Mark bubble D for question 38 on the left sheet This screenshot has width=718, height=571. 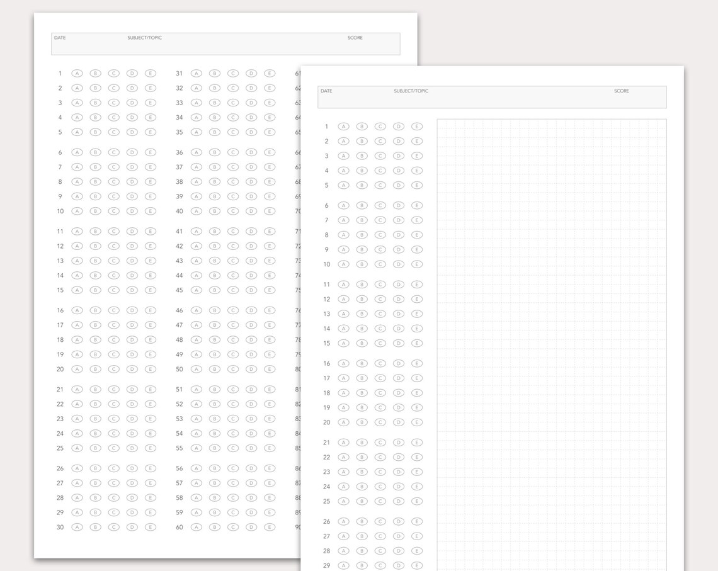[251, 182]
